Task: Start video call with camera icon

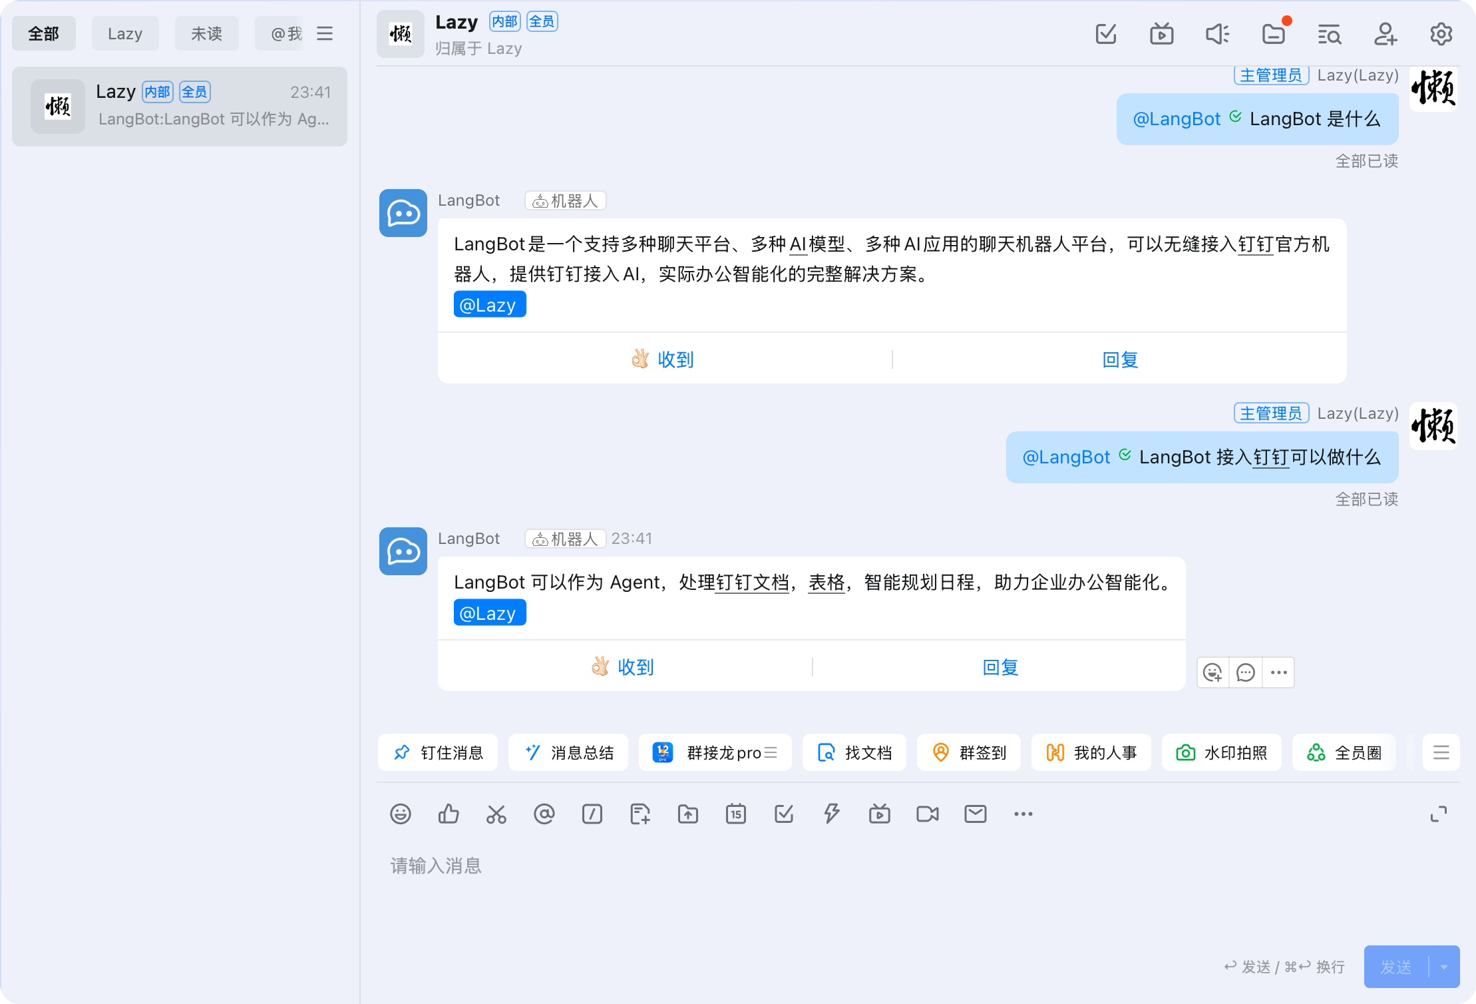Action: pos(927,814)
